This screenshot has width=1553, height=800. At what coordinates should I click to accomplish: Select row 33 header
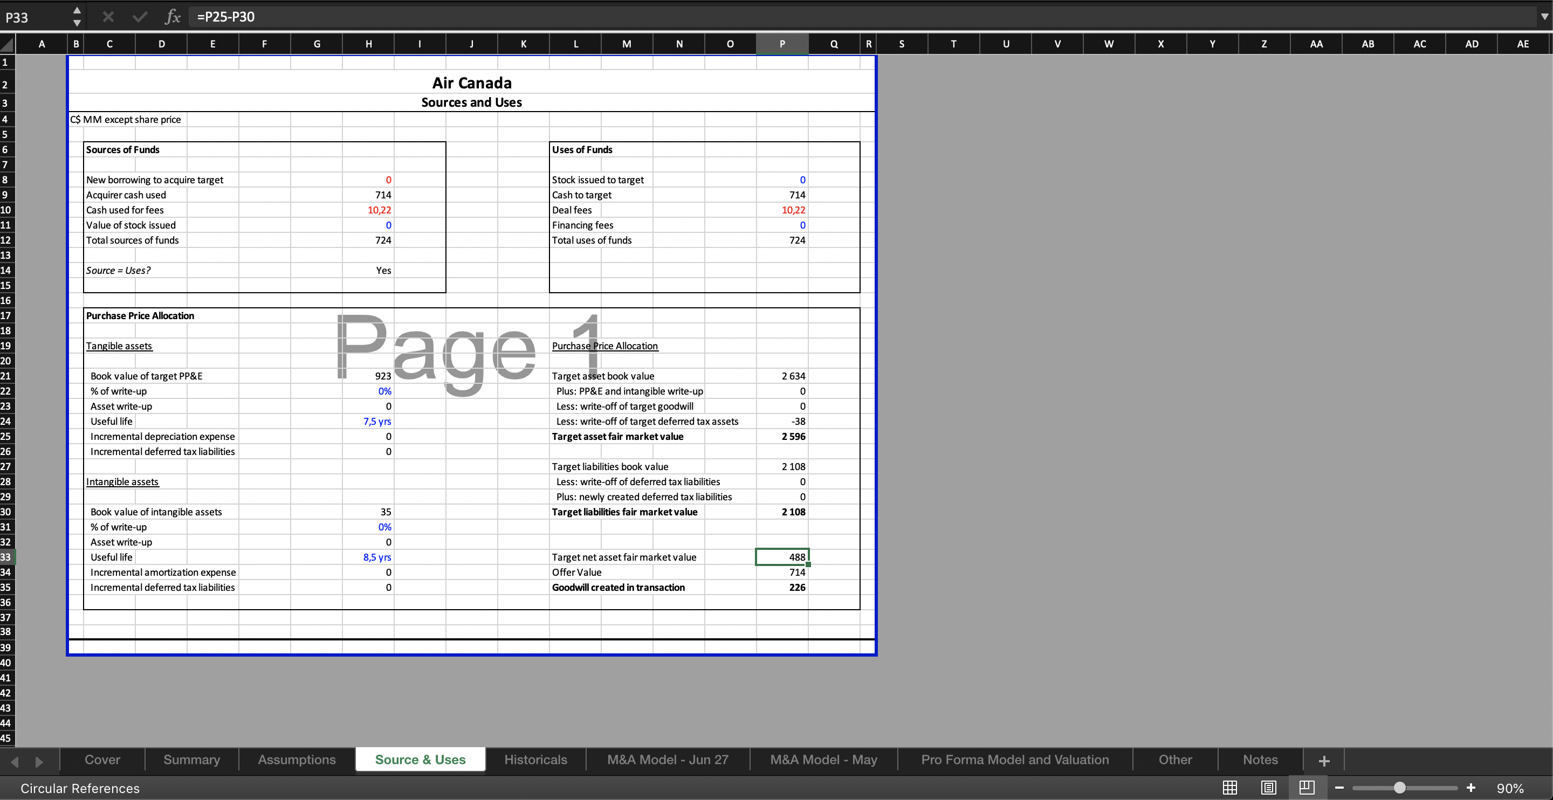[x=7, y=557]
